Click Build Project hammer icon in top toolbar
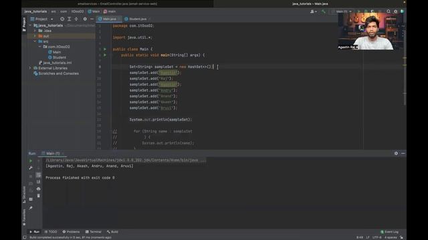Image resolution: width=428 pixels, height=240 pixels. [324, 11]
